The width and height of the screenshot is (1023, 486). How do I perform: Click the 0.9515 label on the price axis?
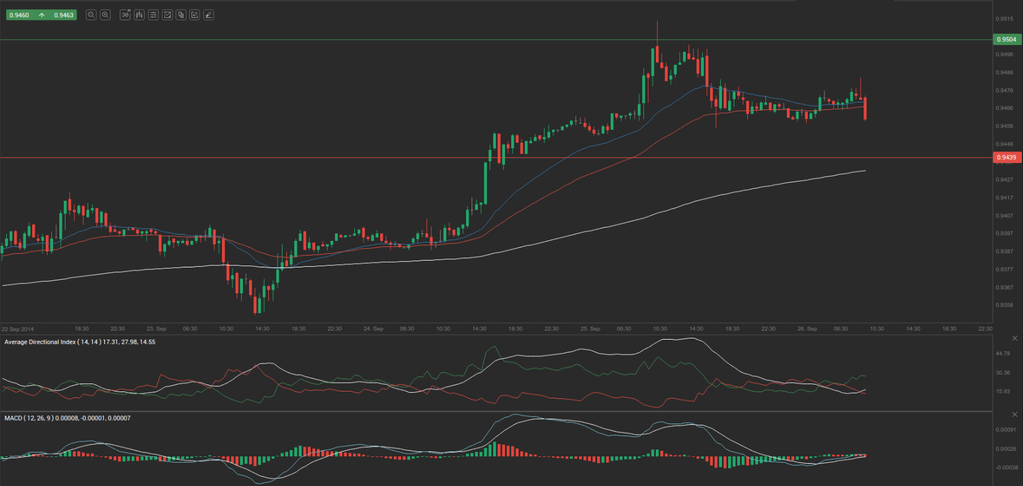[x=1004, y=19]
